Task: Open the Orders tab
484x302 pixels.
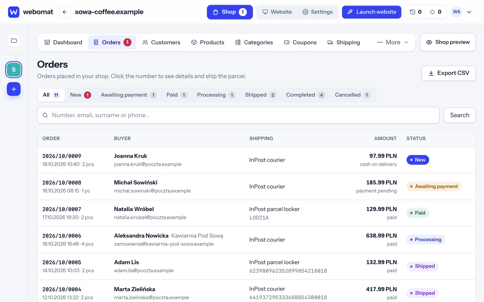Action: (112, 43)
